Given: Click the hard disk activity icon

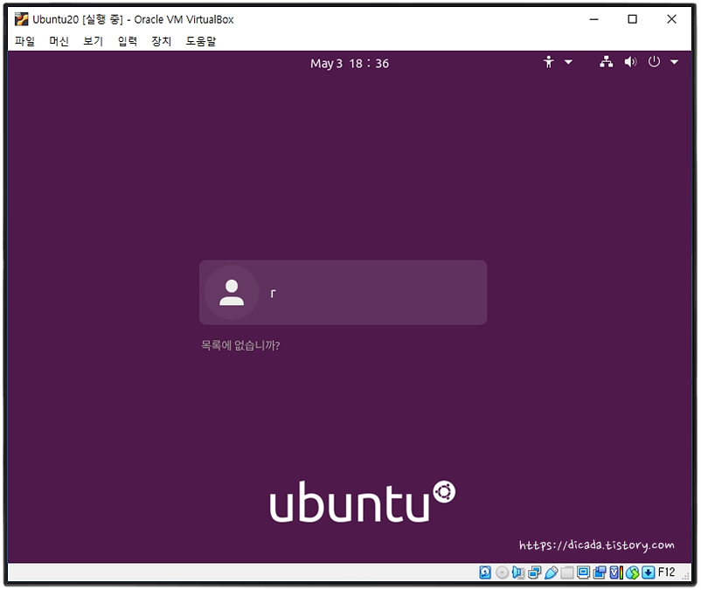Looking at the screenshot, I should (485, 573).
